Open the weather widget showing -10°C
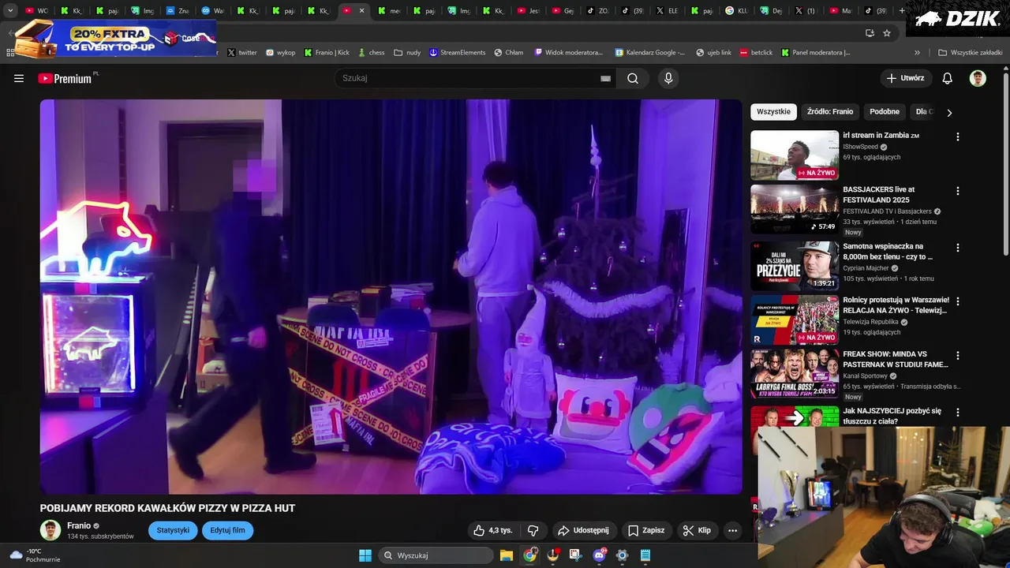Image resolution: width=1010 pixels, height=568 pixels. point(34,555)
